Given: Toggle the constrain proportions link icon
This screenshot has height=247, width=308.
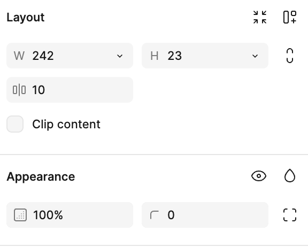Looking at the screenshot, I should pyautogui.click(x=290, y=56).
